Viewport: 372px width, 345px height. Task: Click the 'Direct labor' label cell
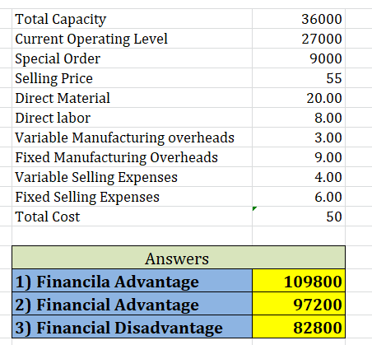point(132,118)
